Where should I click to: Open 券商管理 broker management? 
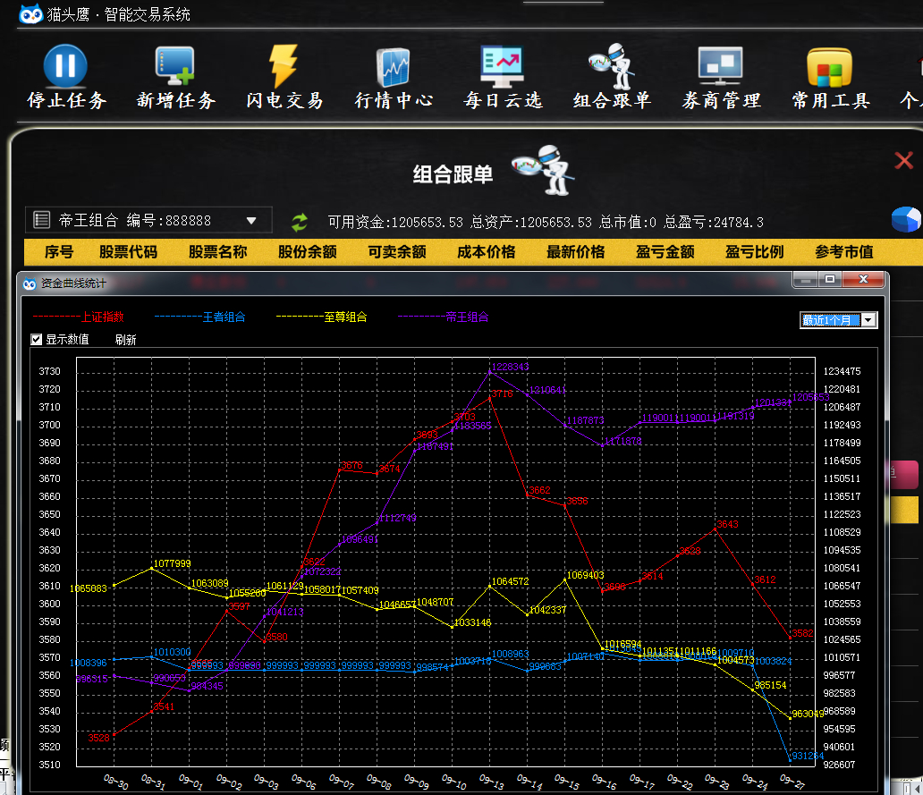pos(721,66)
